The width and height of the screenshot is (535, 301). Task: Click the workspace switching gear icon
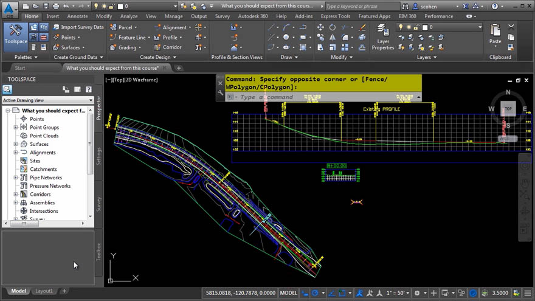tap(417, 293)
